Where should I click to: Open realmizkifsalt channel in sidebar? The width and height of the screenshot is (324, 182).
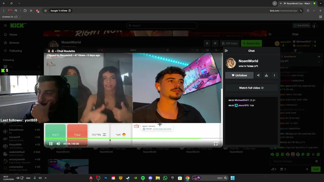pyautogui.click(x=21, y=153)
